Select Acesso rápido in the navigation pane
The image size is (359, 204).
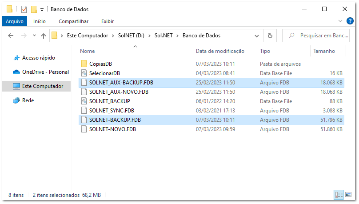point(38,58)
